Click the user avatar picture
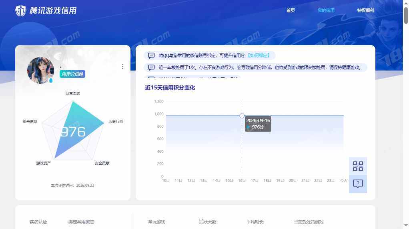The image size is (409, 229). 40,70
